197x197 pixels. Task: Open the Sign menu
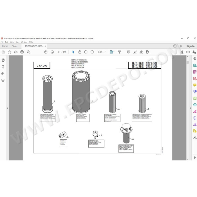[17, 42]
